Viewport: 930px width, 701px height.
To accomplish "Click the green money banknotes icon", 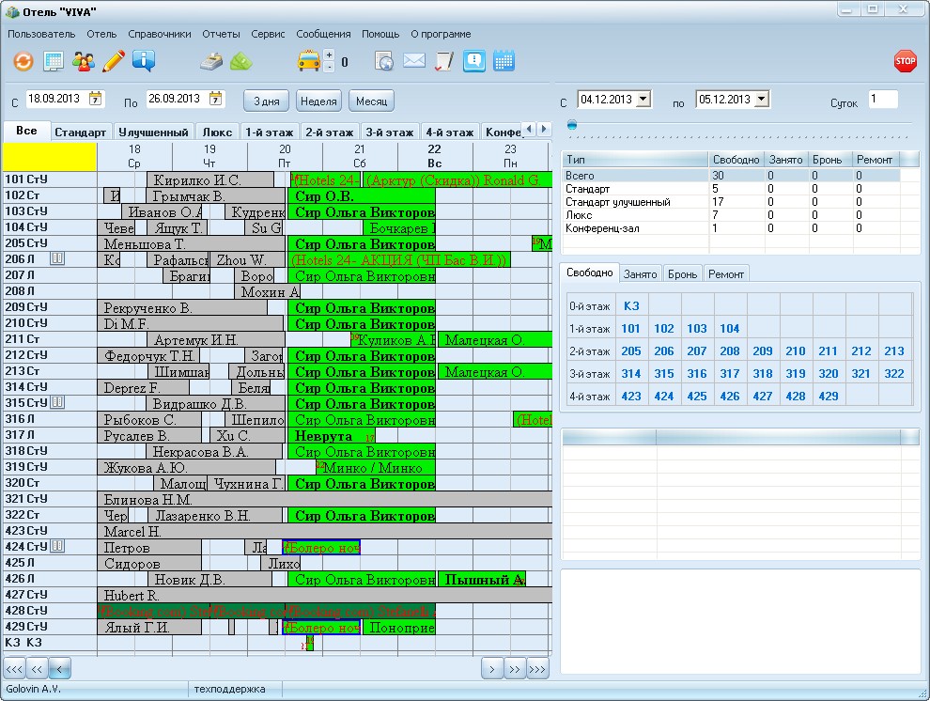I will tap(240, 61).
